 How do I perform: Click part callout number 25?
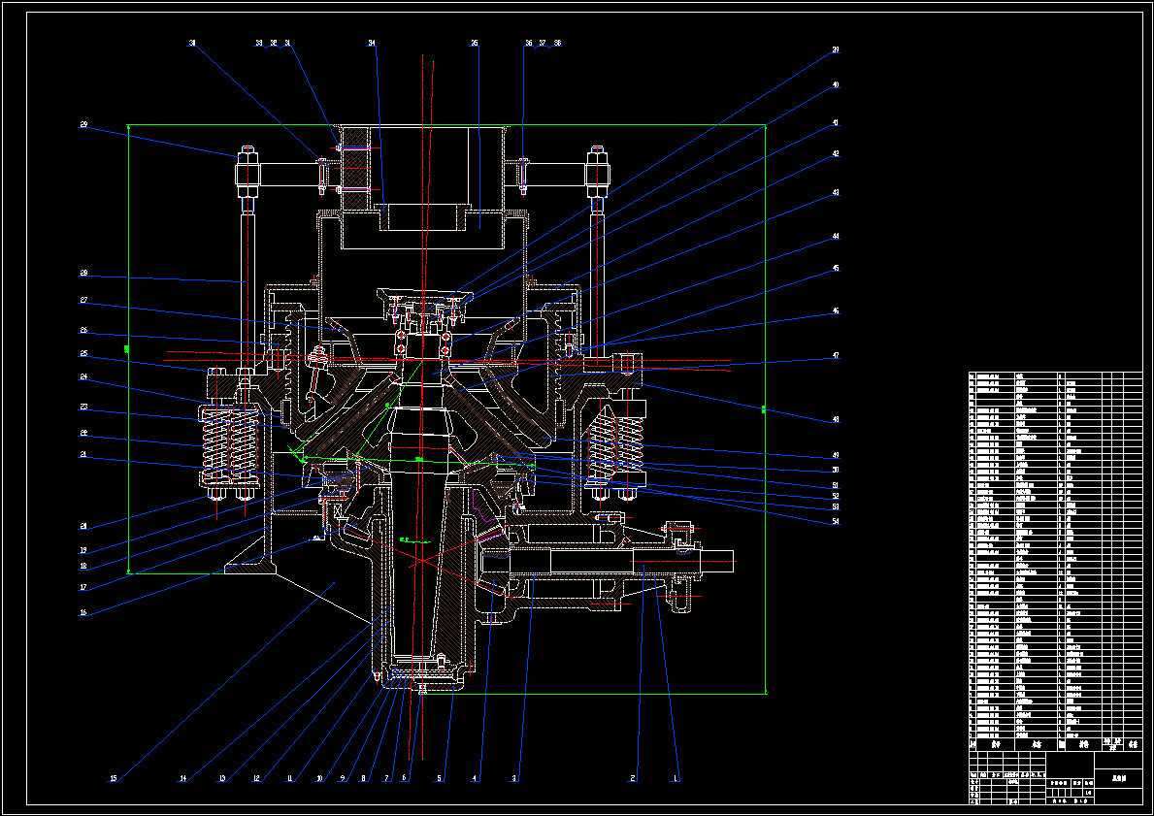click(83, 354)
